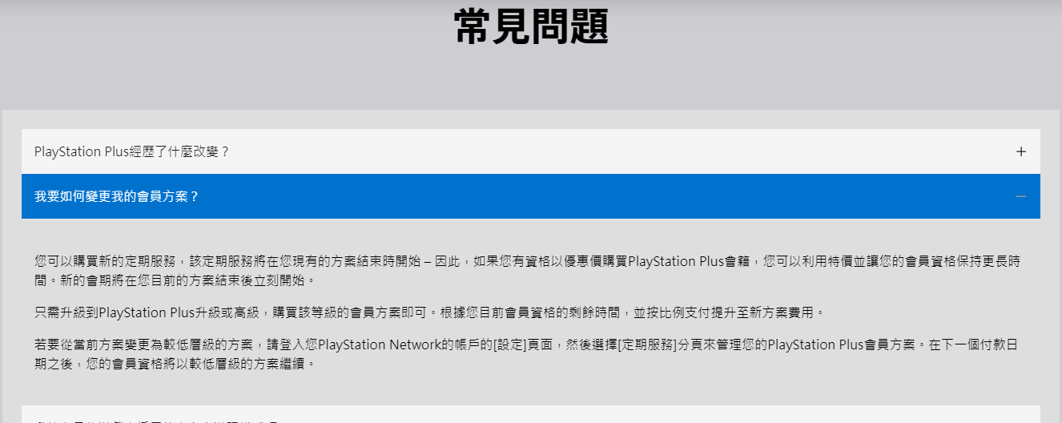This screenshot has height=423, width=1062.
Task: Click the '常見問題' page heading
Action: click(531, 27)
